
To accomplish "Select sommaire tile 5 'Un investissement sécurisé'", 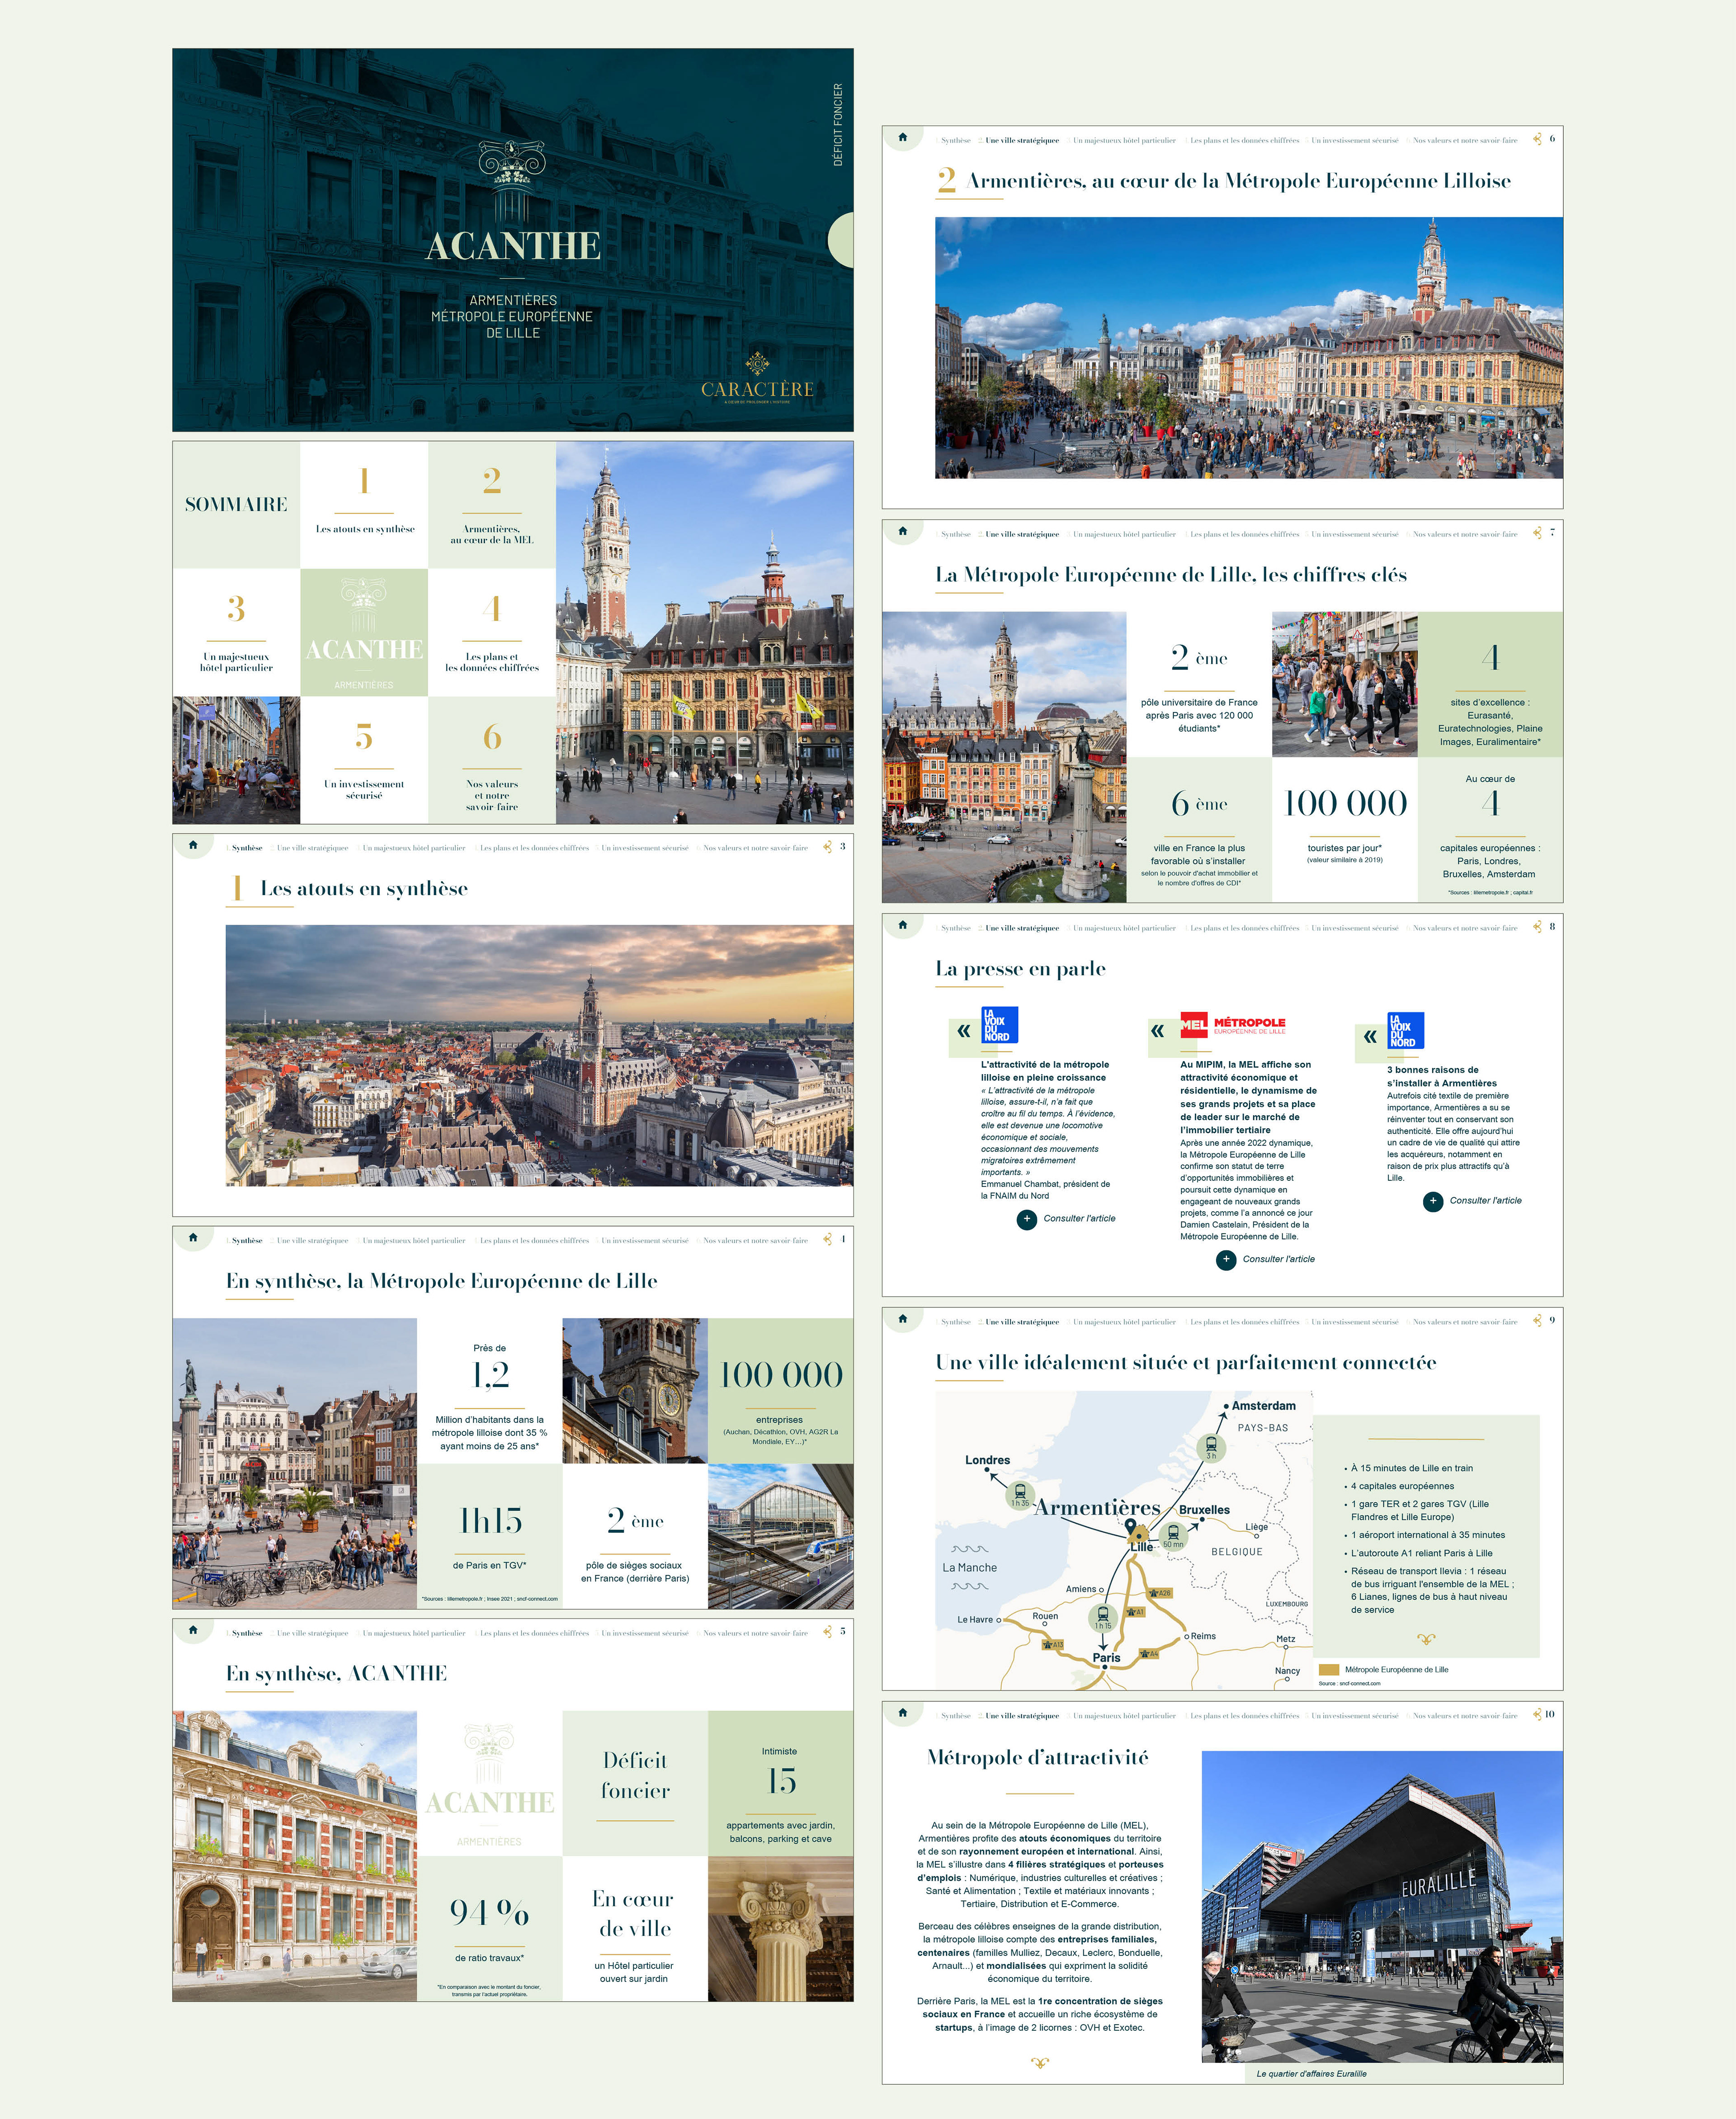I will tap(364, 761).
